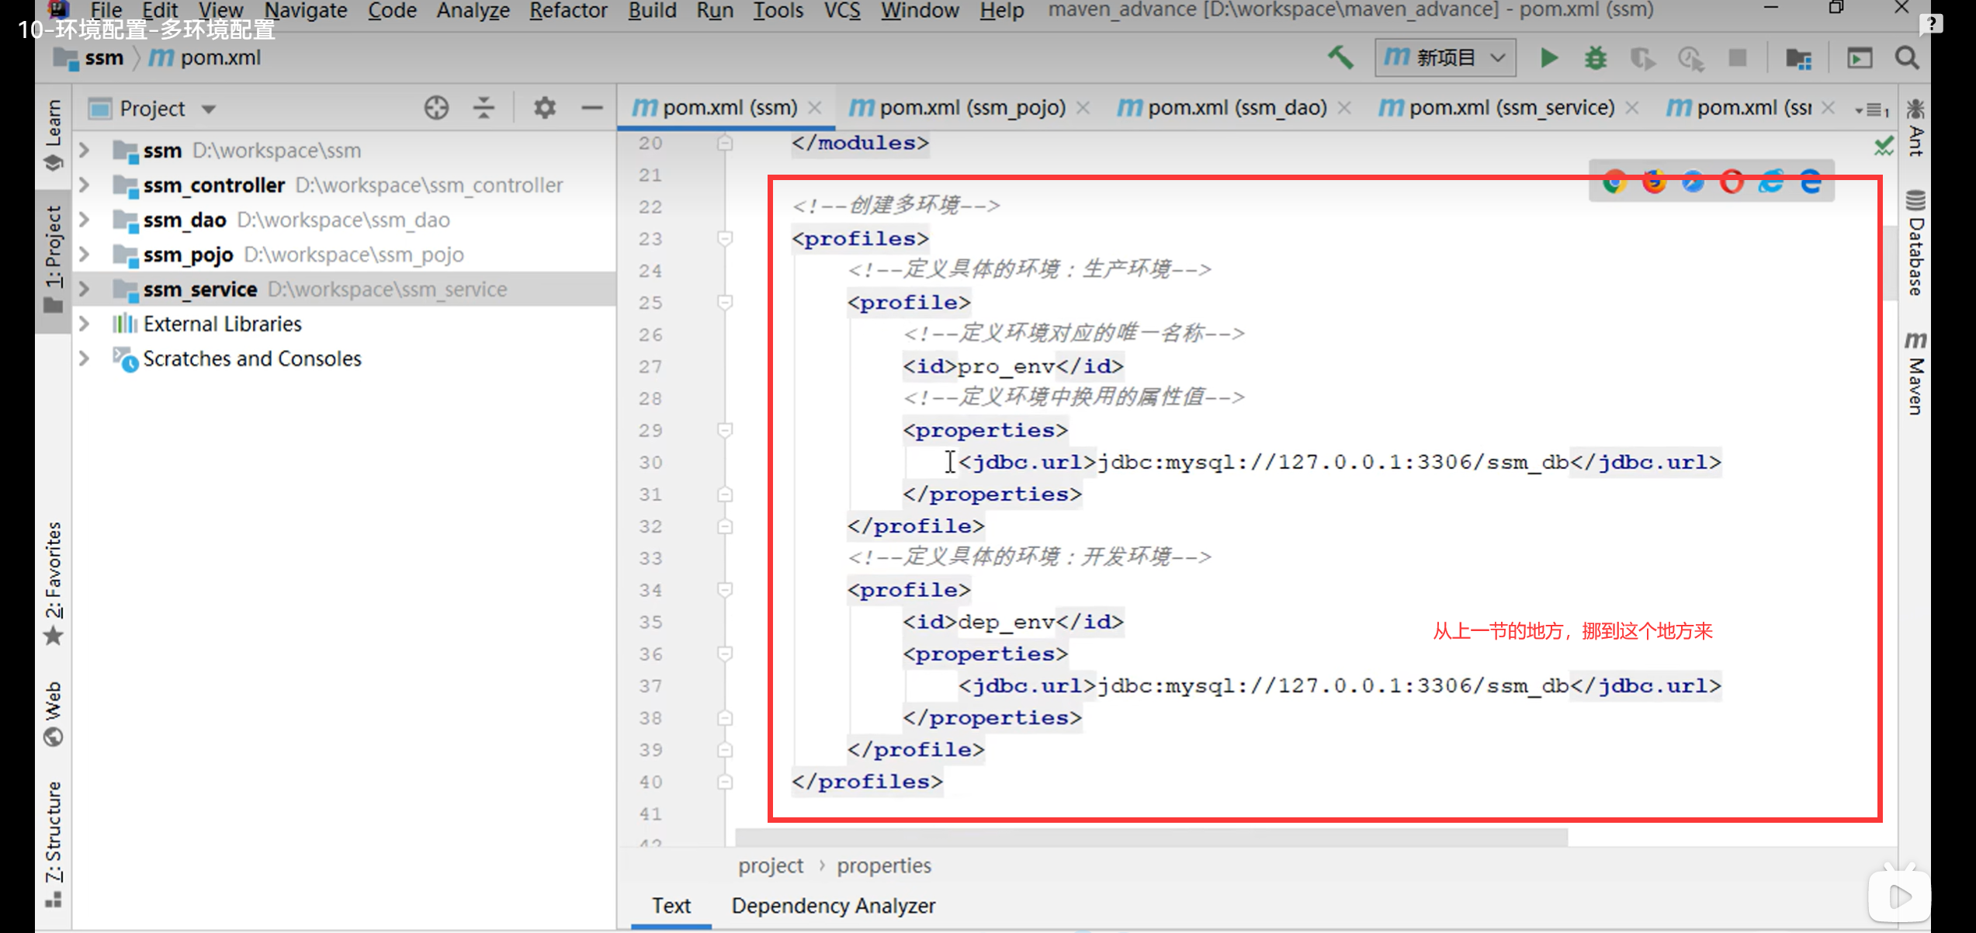Click the properties breadcrumb

[x=883, y=865]
